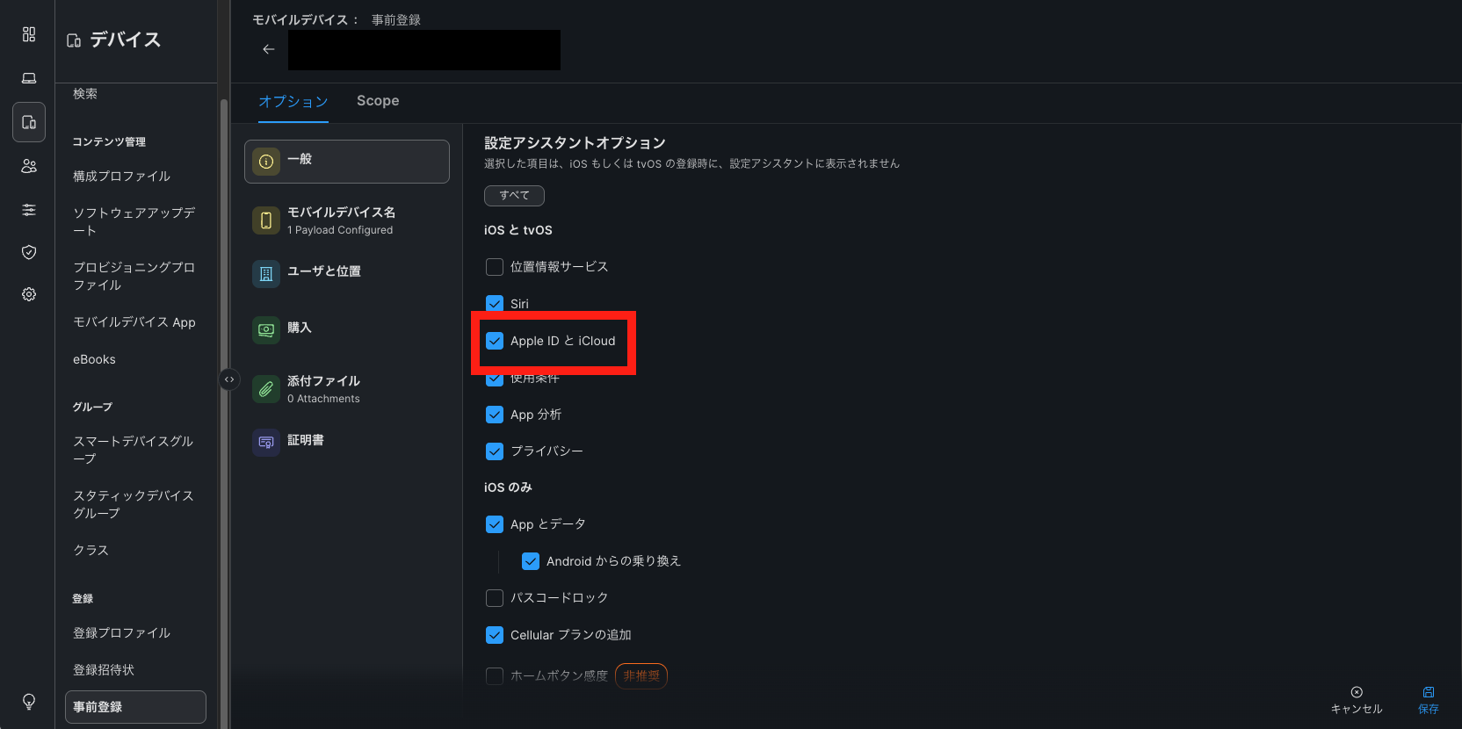
Task: Click the sidebar collapse handle
Action: point(229,379)
